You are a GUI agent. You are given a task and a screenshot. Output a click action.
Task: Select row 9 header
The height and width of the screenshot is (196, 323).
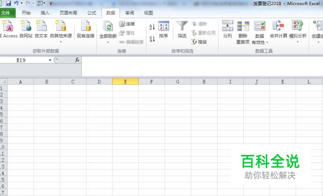click(x=4, y=140)
